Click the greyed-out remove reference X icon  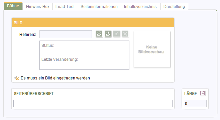[x=125, y=34]
